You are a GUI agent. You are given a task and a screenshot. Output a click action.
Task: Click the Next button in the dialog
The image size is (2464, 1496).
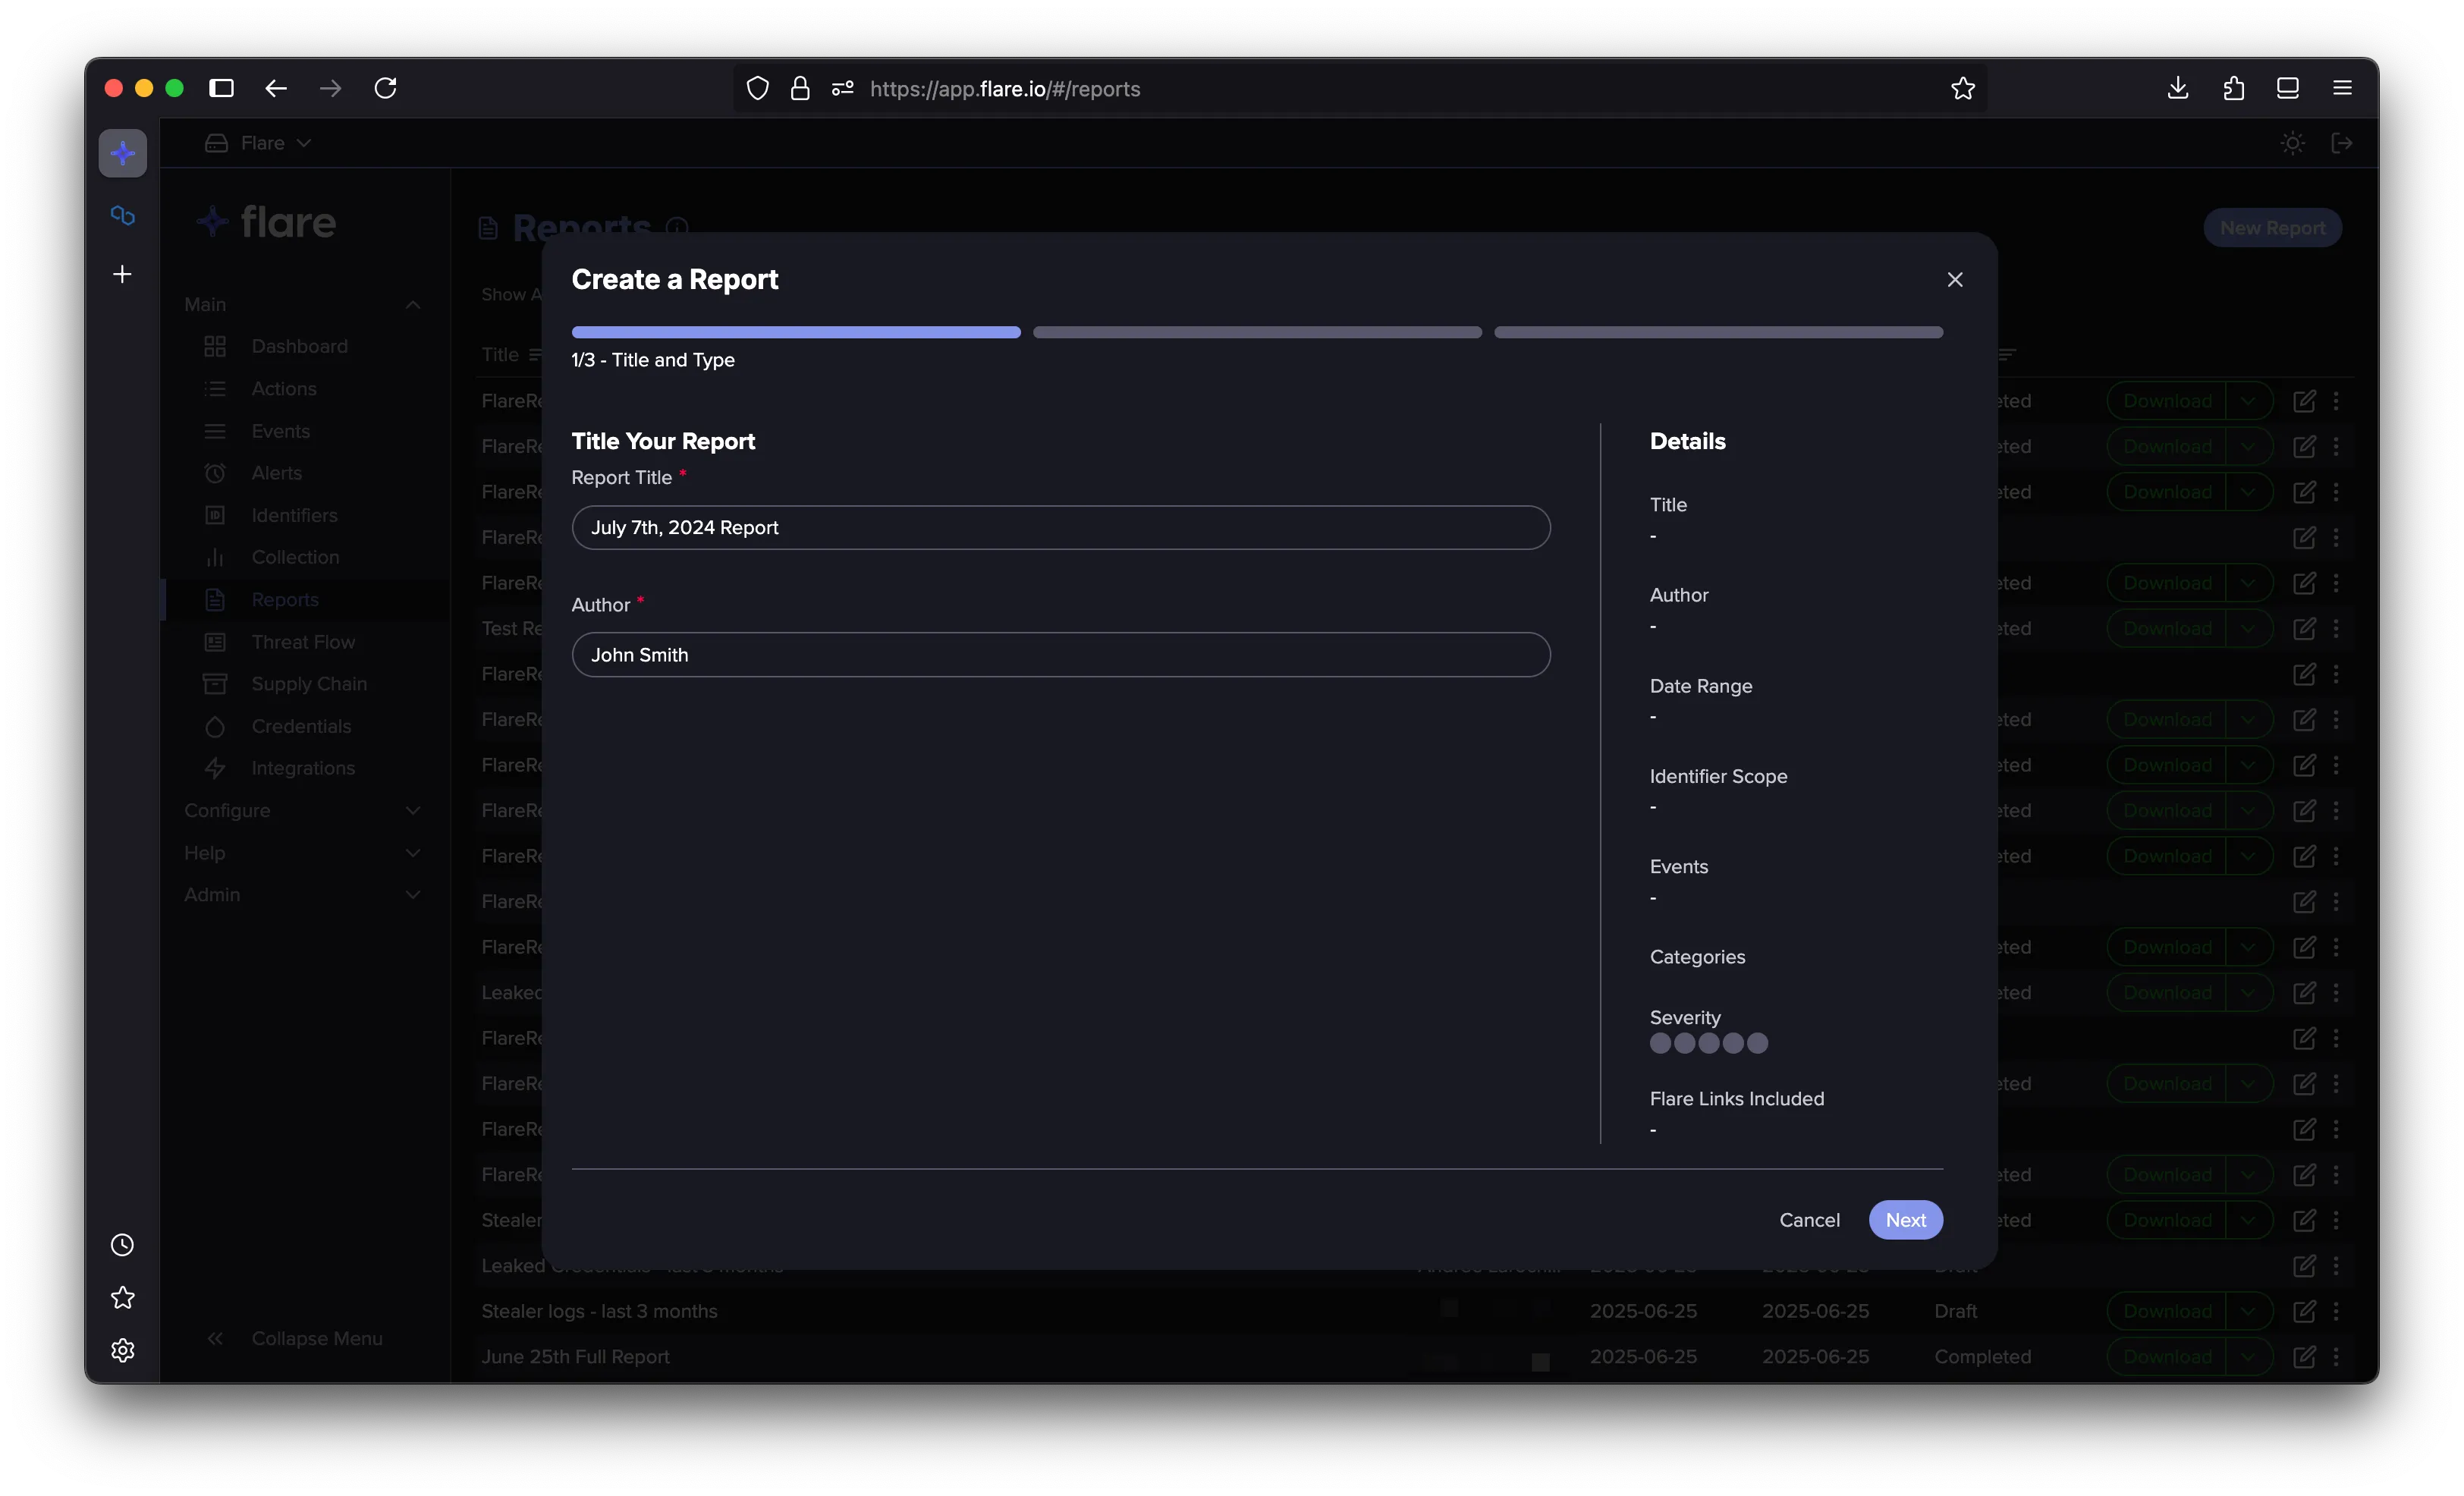coord(1905,1219)
